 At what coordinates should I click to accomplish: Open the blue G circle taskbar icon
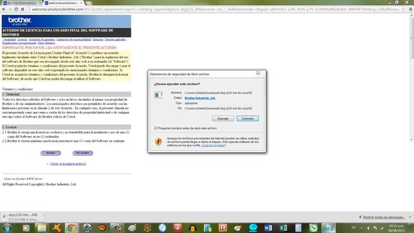[162, 228]
